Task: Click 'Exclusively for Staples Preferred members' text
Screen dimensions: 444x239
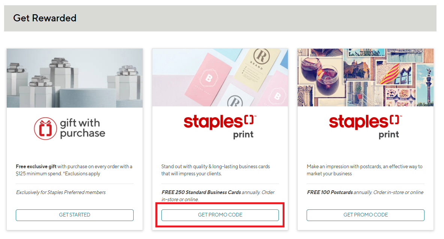Action: [61, 193]
